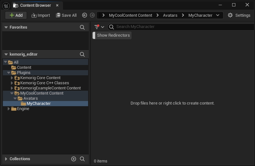The width and height of the screenshot is (255, 166).
Task: Add a new collection with plus icon
Action: pyautogui.click(x=74, y=159)
